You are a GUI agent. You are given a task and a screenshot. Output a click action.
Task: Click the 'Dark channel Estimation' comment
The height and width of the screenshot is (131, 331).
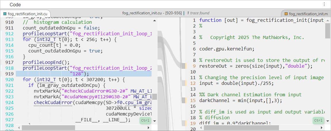coord(250,95)
